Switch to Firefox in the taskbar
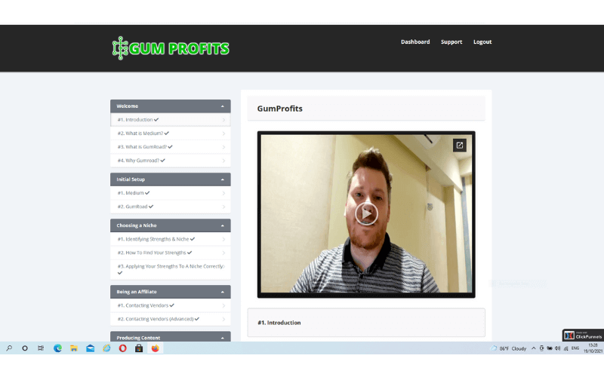The width and height of the screenshot is (604, 377). pos(156,348)
